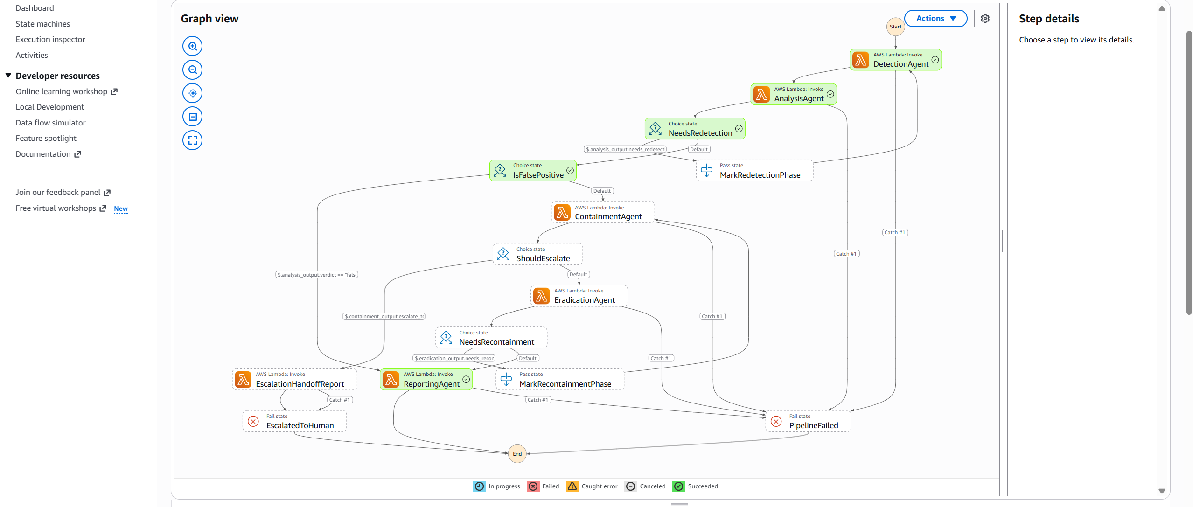
Task: Open Activities in the sidebar
Action: pos(32,55)
